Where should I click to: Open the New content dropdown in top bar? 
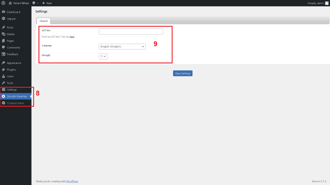[47, 3]
